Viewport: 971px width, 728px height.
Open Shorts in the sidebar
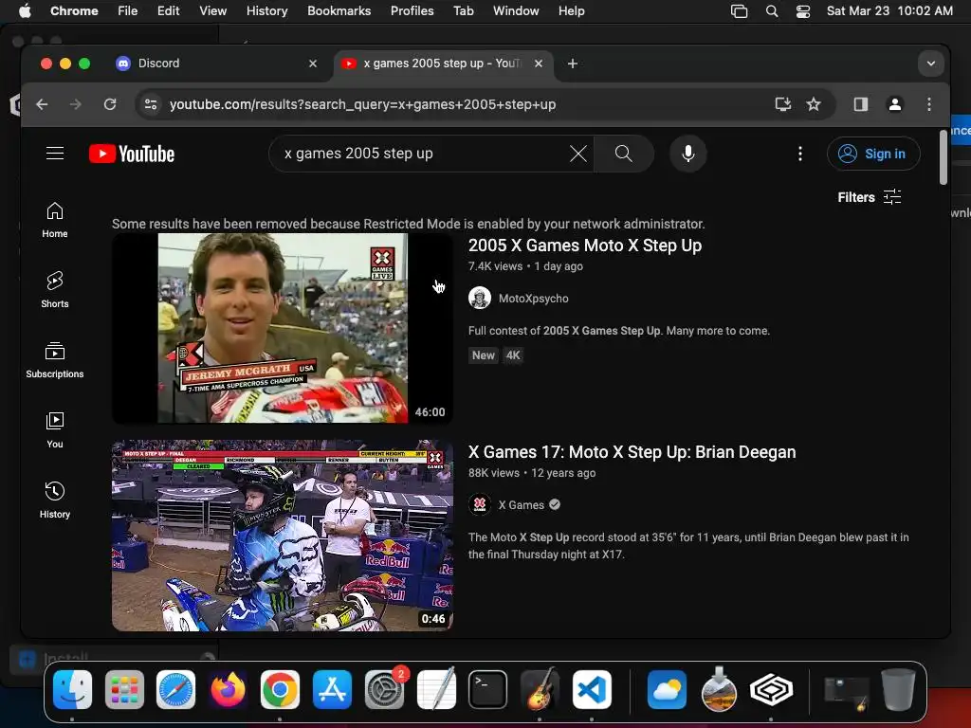point(55,290)
